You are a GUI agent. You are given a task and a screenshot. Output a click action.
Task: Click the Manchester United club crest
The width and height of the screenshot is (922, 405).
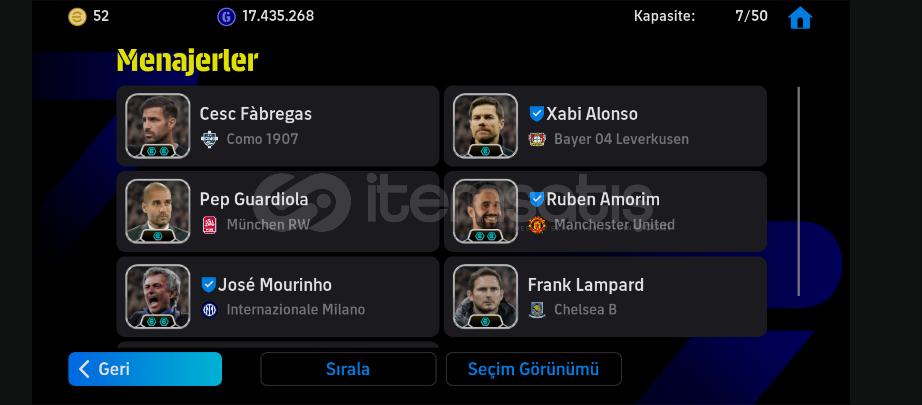tap(537, 225)
